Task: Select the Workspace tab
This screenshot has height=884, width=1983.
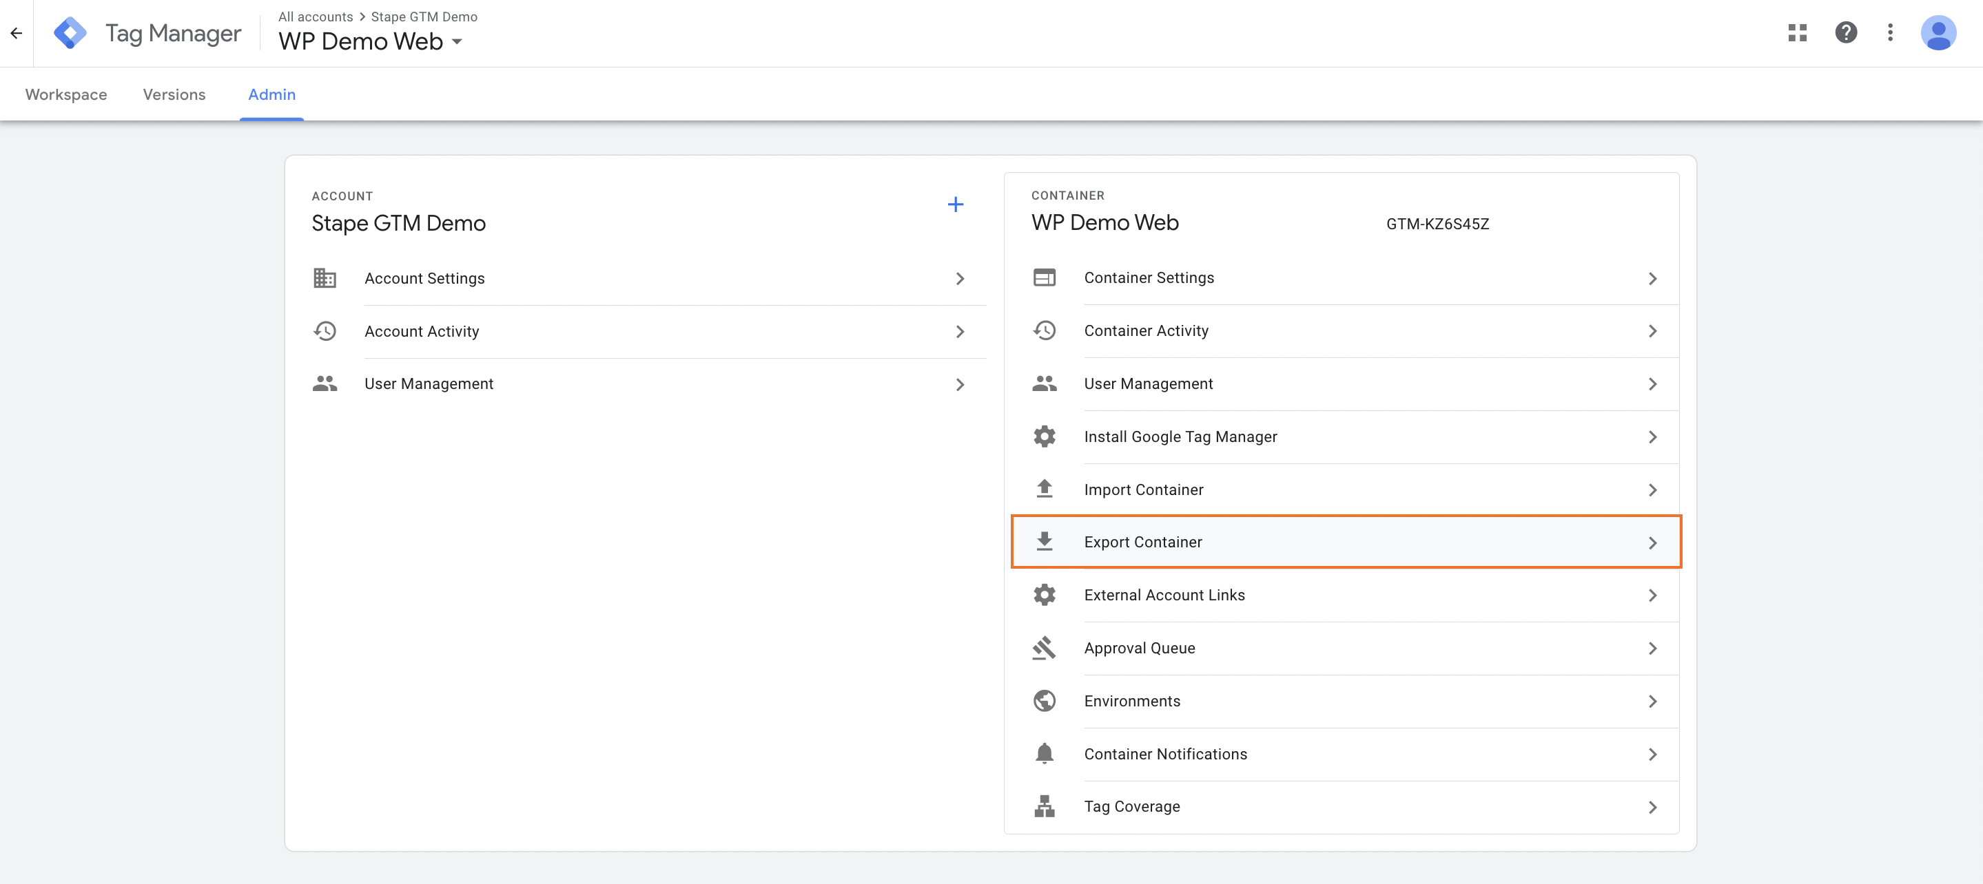Action: pyautogui.click(x=65, y=94)
